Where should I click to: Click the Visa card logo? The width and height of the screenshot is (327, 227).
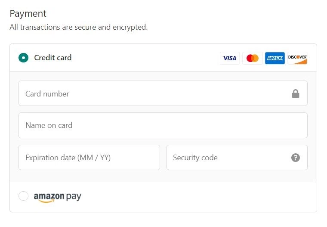tap(230, 58)
